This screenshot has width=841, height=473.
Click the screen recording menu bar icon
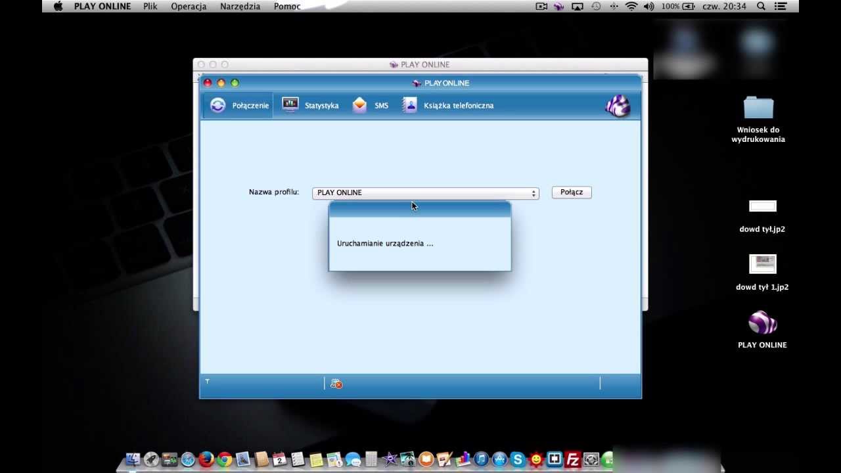pos(541,7)
